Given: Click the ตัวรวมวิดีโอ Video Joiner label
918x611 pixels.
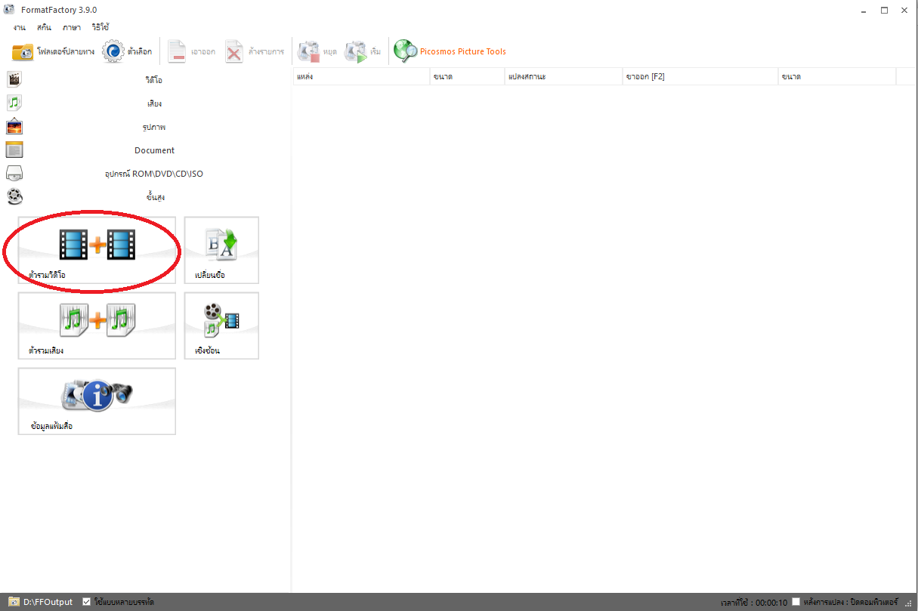Looking at the screenshot, I should pyautogui.click(x=47, y=275).
